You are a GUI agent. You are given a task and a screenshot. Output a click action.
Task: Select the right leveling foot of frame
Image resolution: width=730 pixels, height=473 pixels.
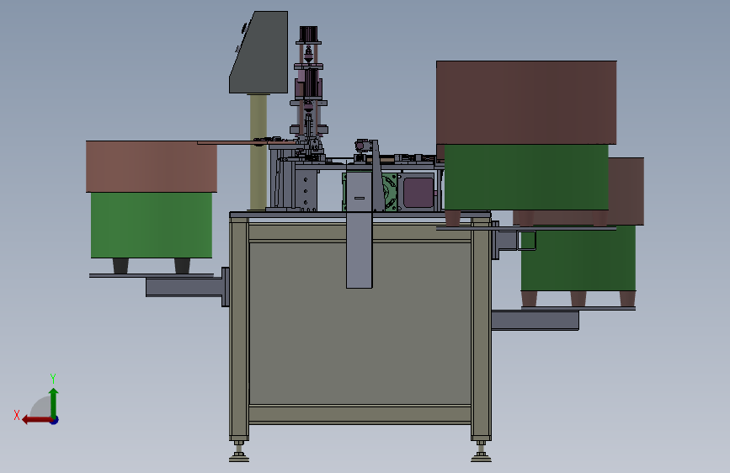(481, 451)
